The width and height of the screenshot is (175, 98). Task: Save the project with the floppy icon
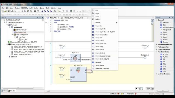8,11
